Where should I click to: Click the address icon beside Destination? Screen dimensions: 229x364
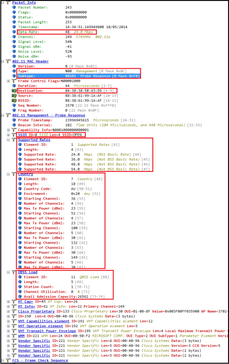(x=14, y=91)
